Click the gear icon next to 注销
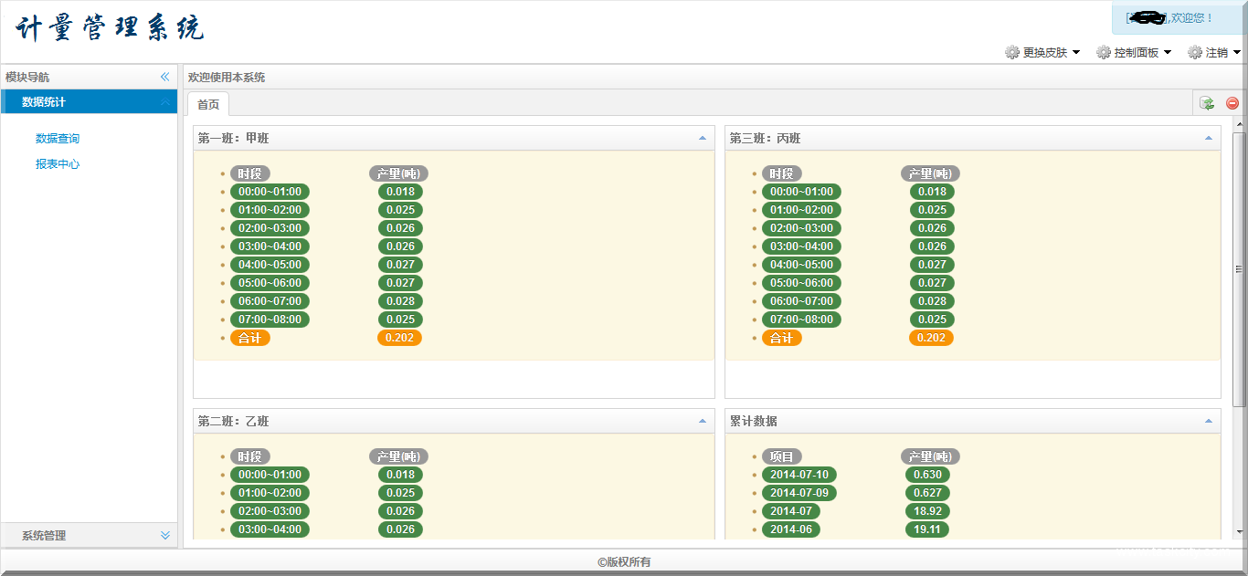1248x576 pixels. click(x=1195, y=53)
